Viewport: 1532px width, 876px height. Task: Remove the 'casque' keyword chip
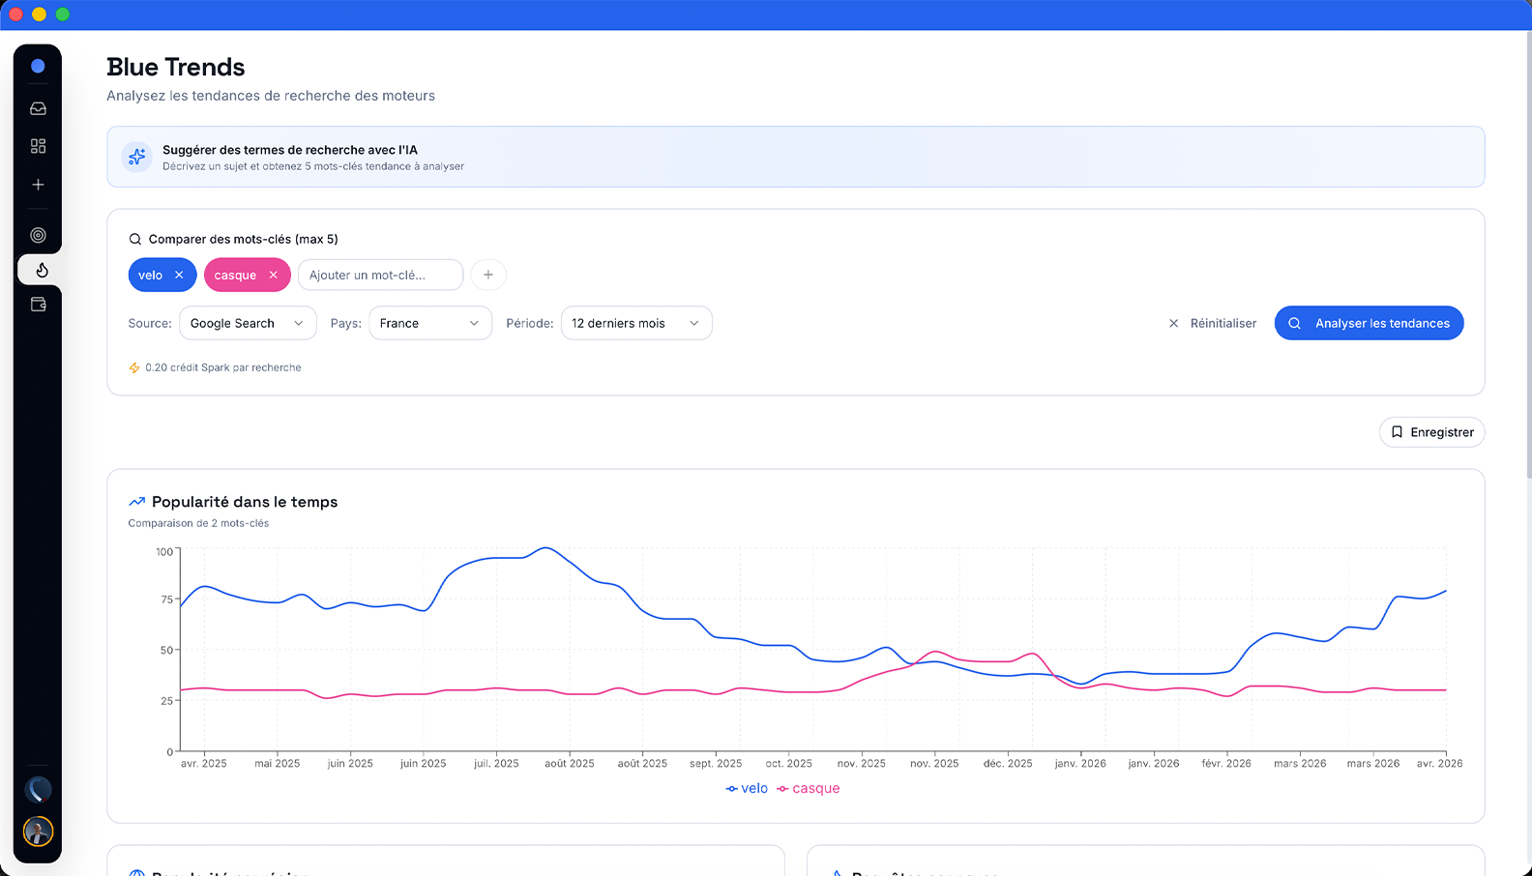tap(274, 276)
